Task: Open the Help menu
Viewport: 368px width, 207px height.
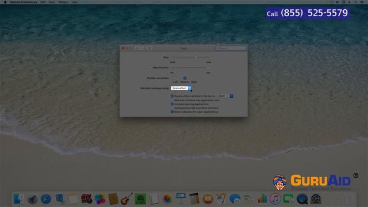Action: pos(74,2)
